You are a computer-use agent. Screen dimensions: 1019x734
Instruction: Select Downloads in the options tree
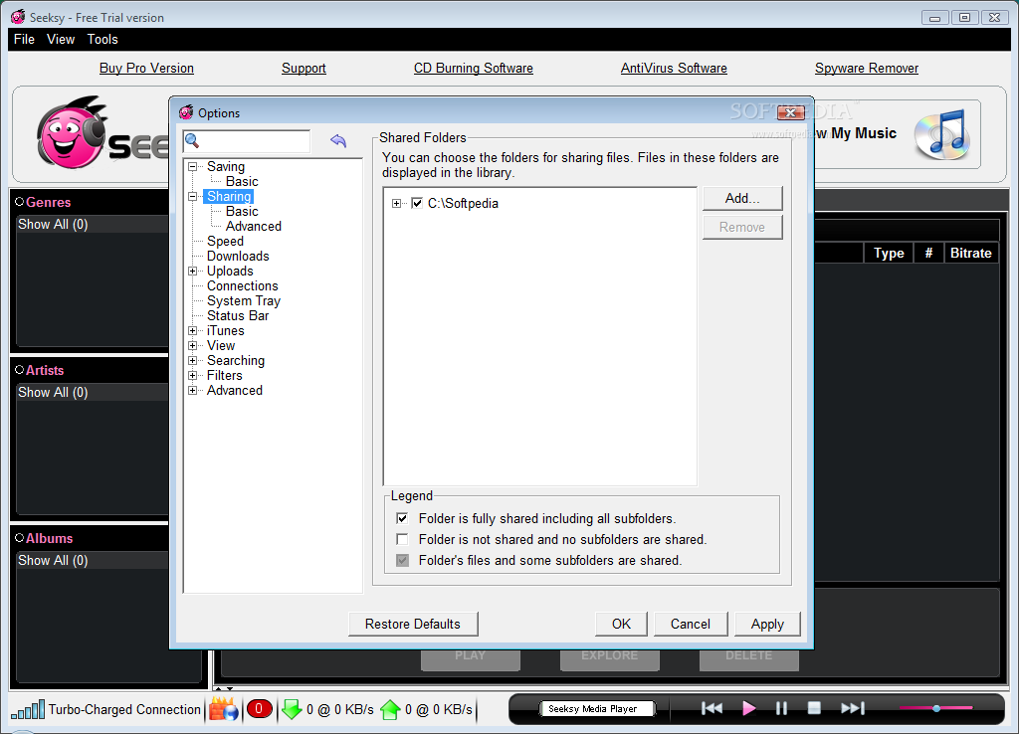coord(238,256)
